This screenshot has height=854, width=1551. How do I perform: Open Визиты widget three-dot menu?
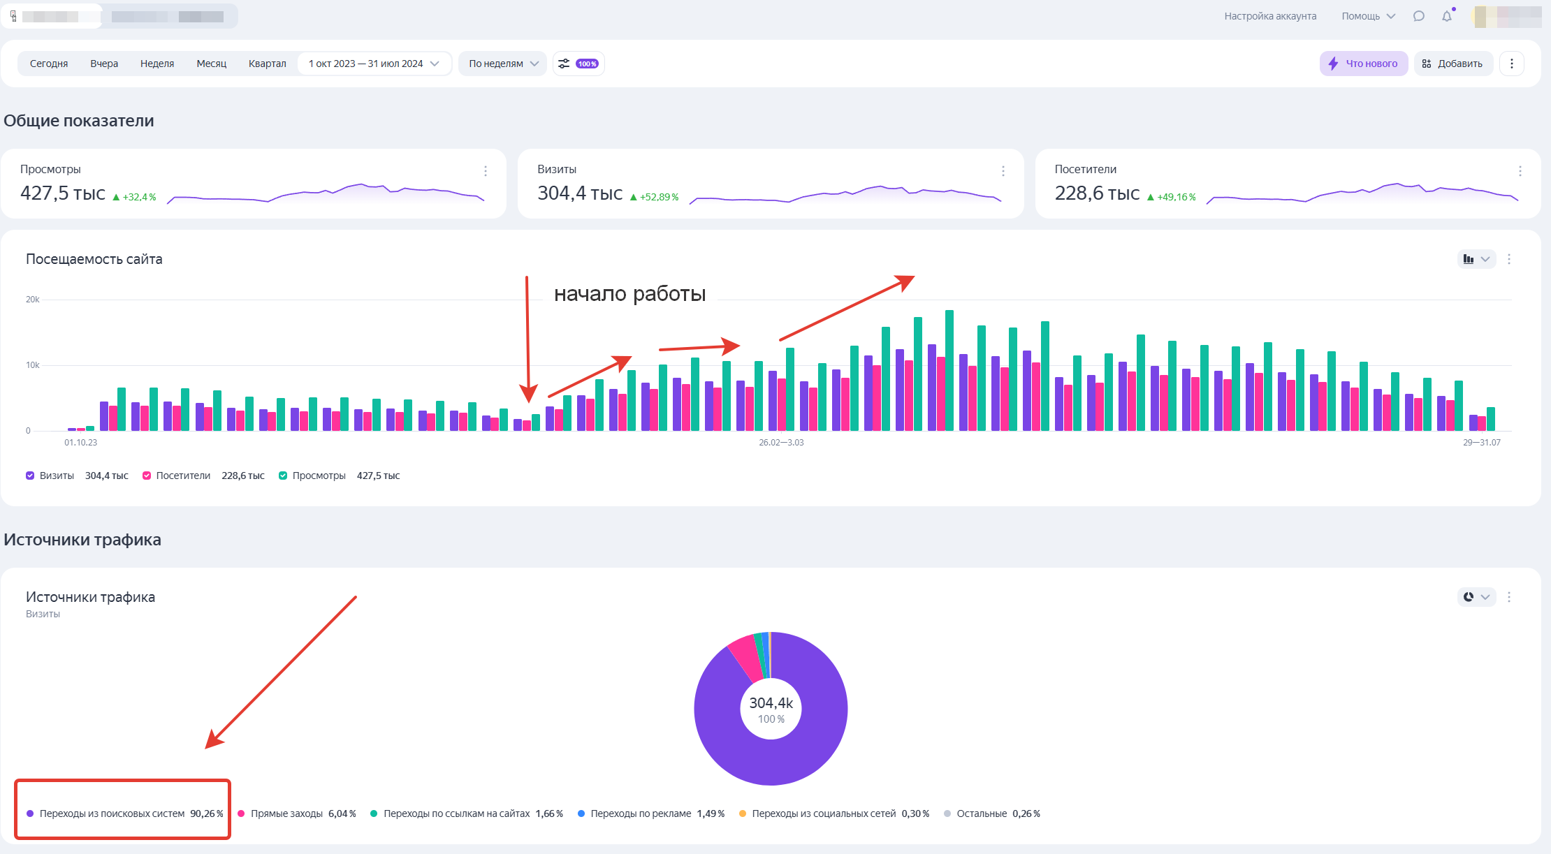(1003, 171)
